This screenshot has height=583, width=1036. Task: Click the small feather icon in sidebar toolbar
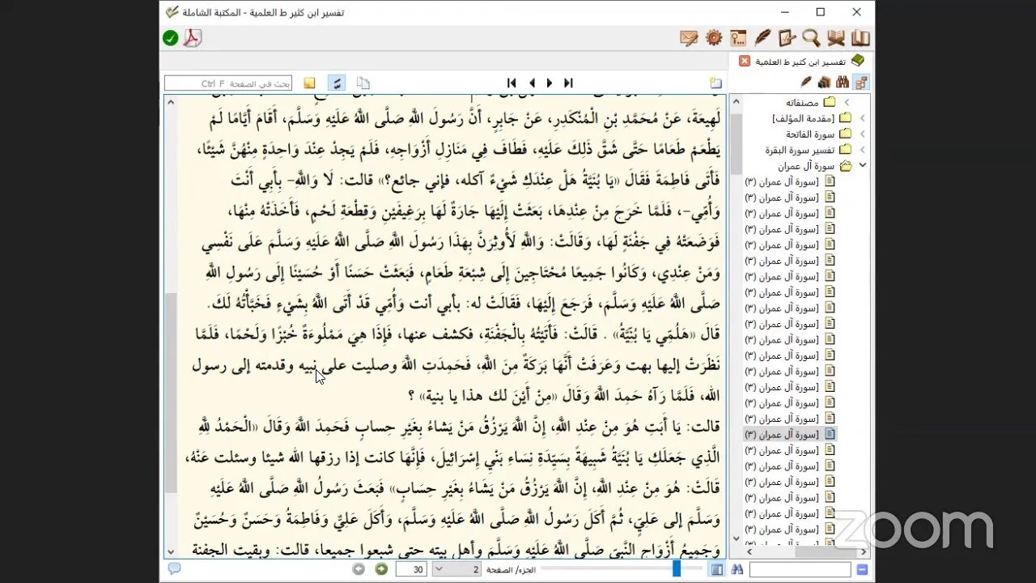click(806, 82)
